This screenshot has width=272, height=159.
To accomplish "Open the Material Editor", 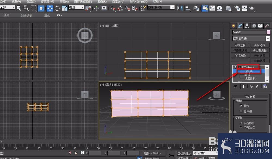I will 228,8.
